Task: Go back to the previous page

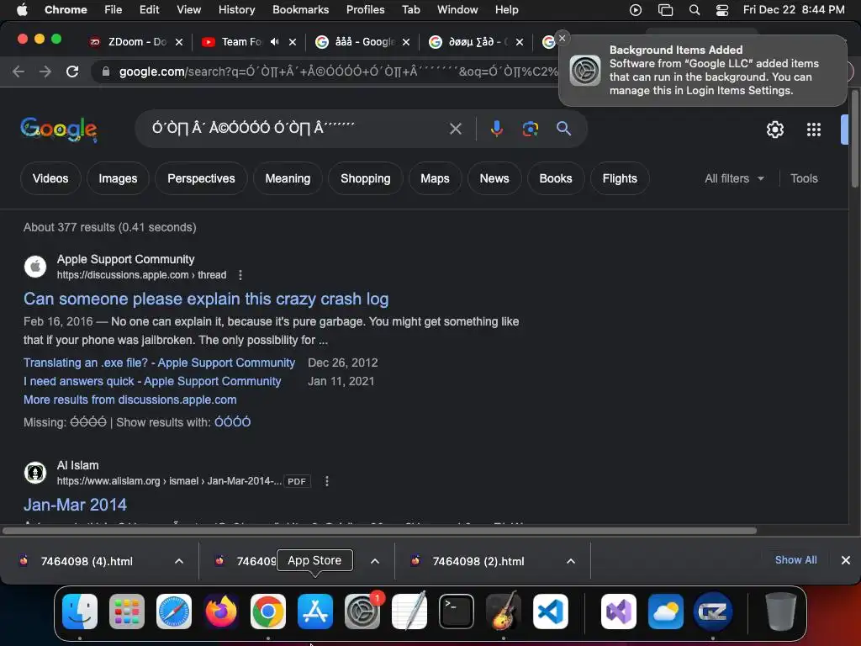Action: (x=18, y=71)
